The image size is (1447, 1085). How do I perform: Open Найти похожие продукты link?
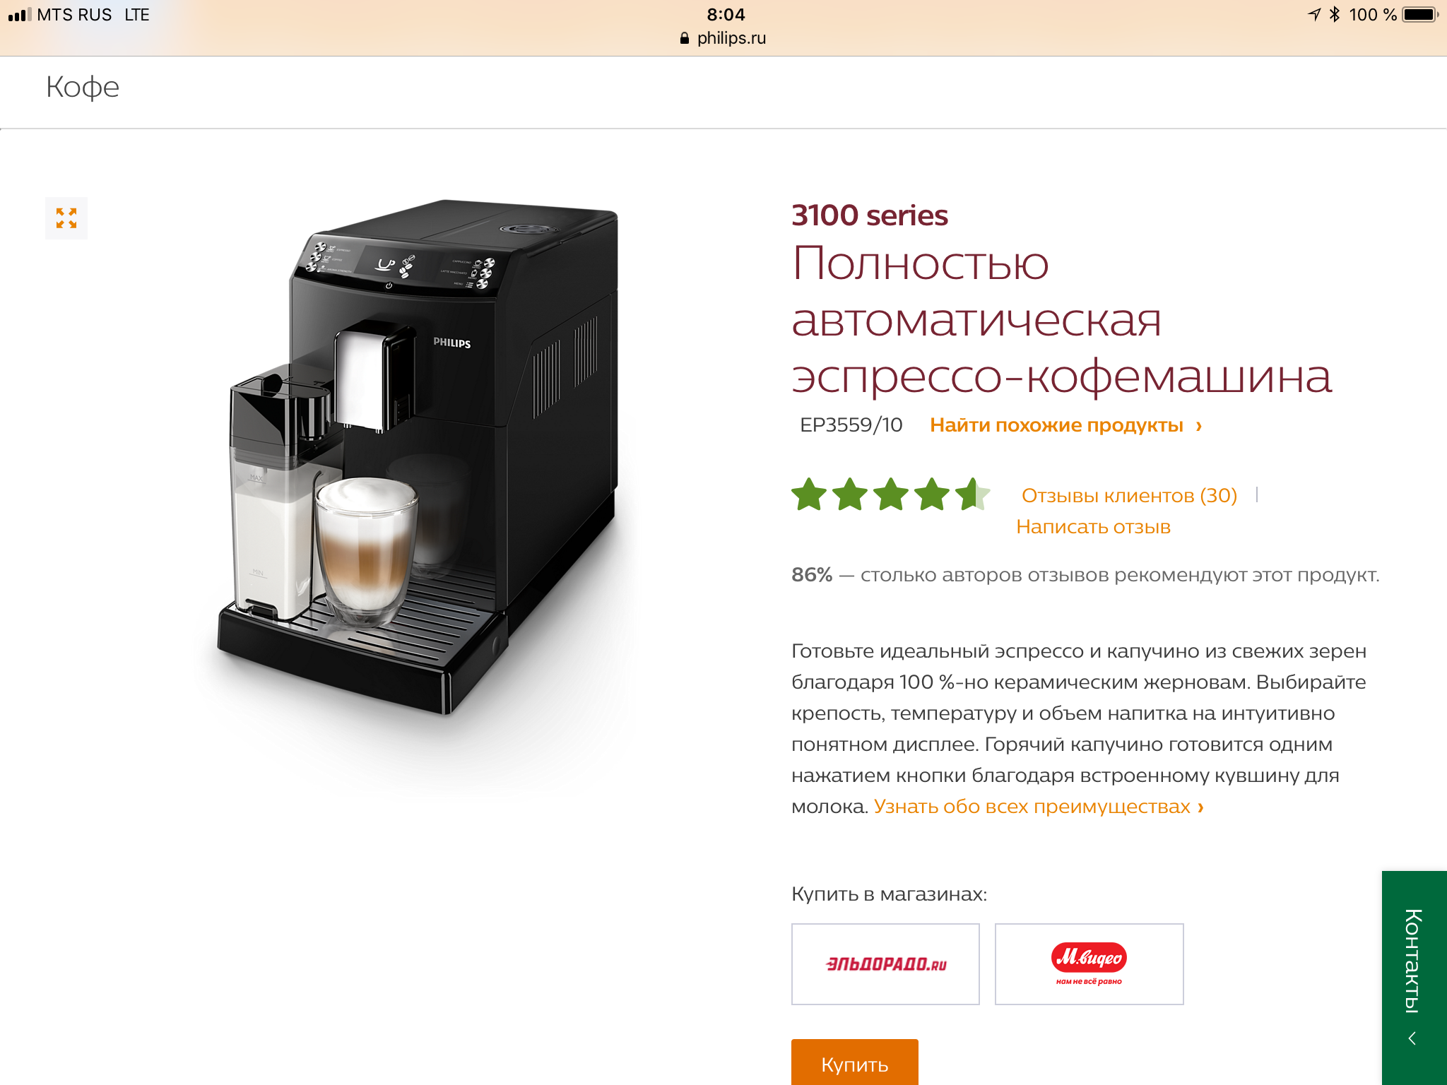point(1056,425)
